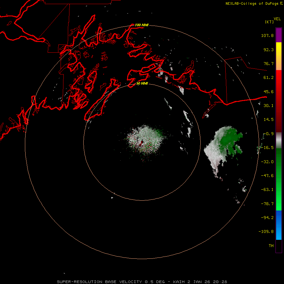Click the gray near-zero segment of color bar
Image resolution: width=284 pixels, height=284 pixels.
click(279, 140)
